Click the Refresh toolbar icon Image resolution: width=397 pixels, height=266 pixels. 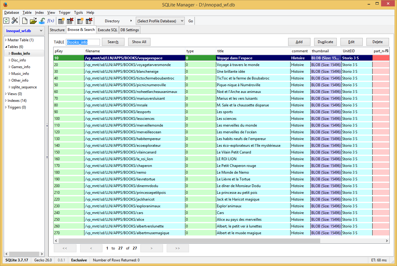[6, 21]
